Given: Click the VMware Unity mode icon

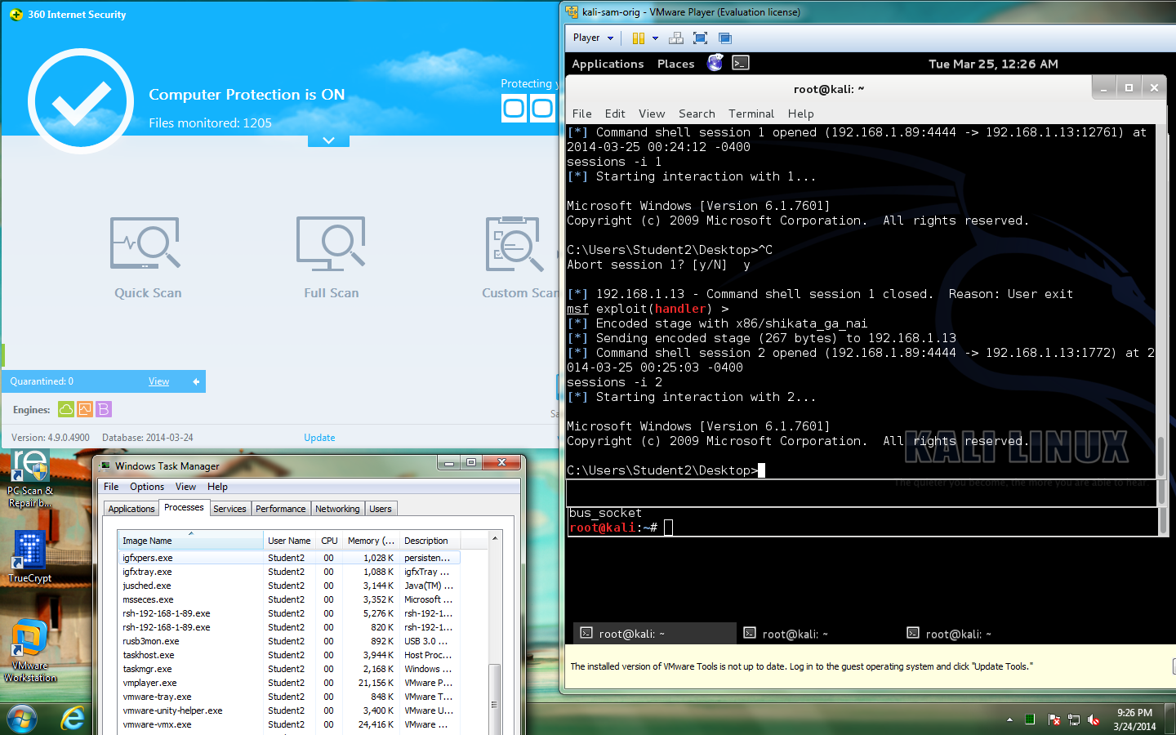Looking at the screenshot, I should 724,38.
